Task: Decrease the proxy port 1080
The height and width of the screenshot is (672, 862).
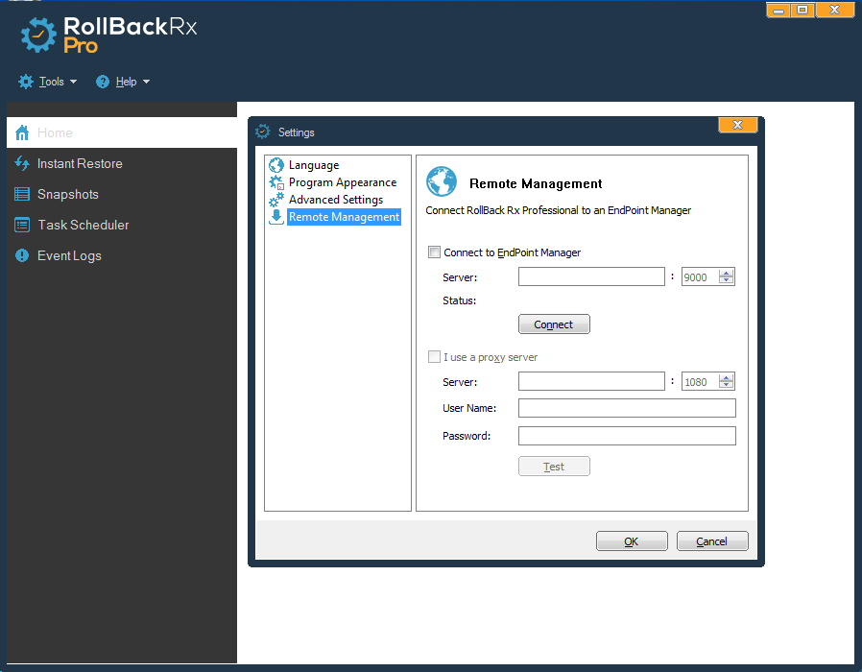Action: click(727, 385)
